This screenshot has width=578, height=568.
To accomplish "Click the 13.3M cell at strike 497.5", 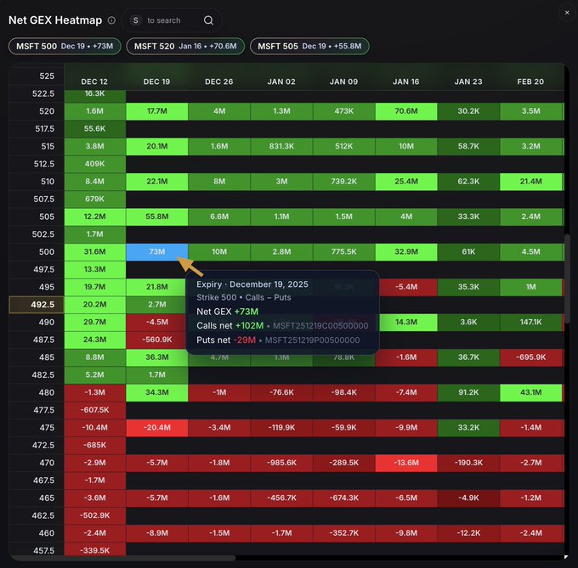I will 94,269.
